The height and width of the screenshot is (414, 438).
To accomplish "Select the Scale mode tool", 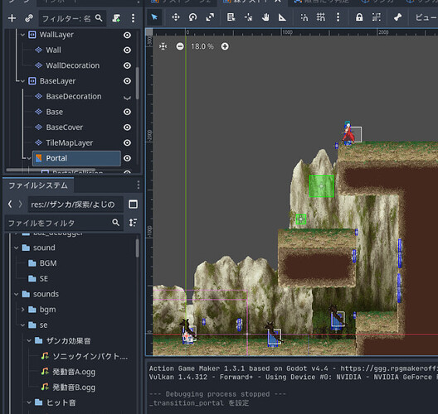I will pos(210,17).
